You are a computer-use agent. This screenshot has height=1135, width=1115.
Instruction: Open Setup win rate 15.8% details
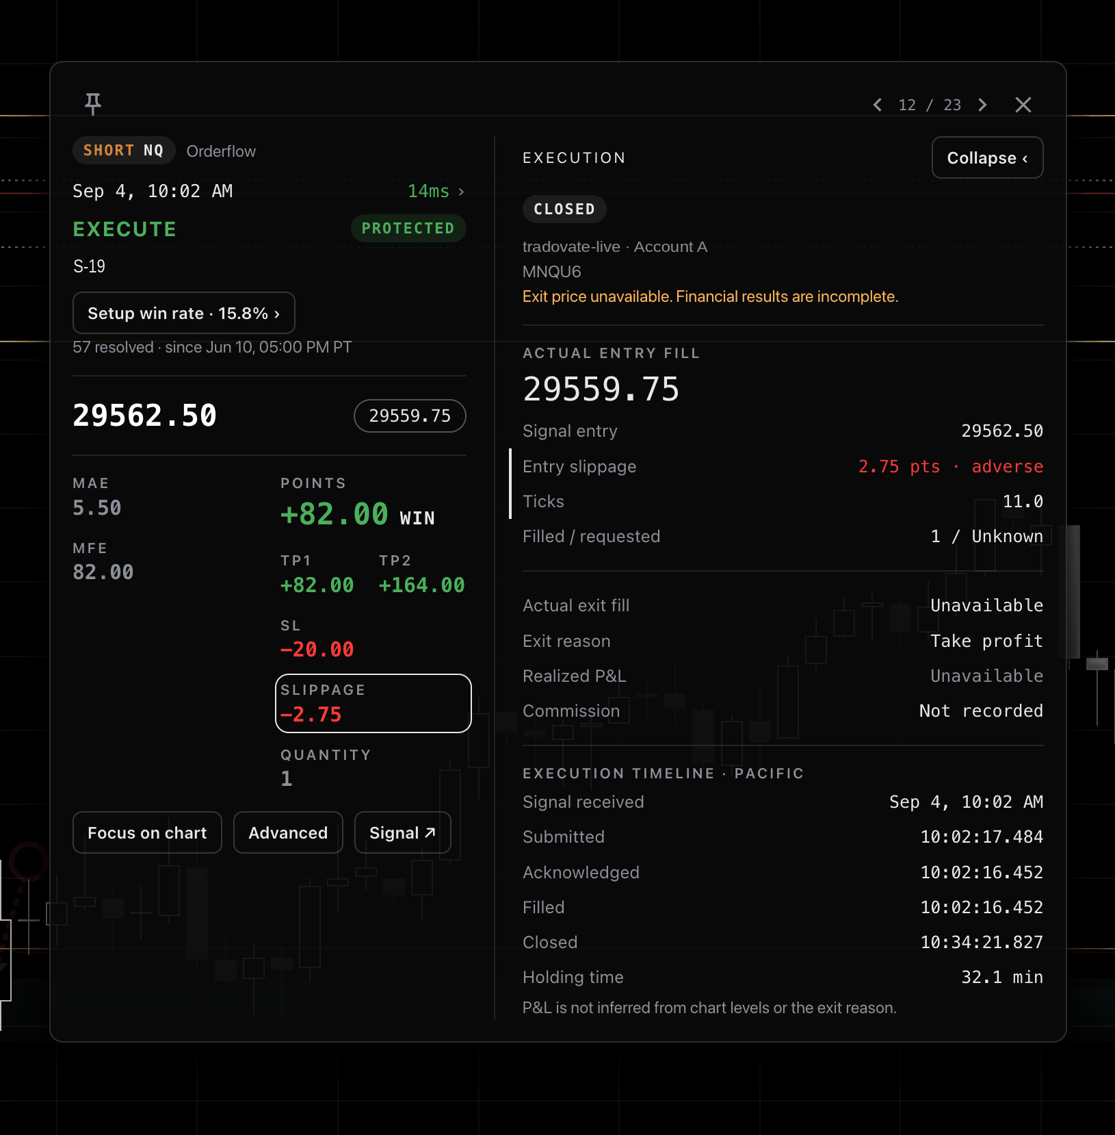click(x=184, y=313)
